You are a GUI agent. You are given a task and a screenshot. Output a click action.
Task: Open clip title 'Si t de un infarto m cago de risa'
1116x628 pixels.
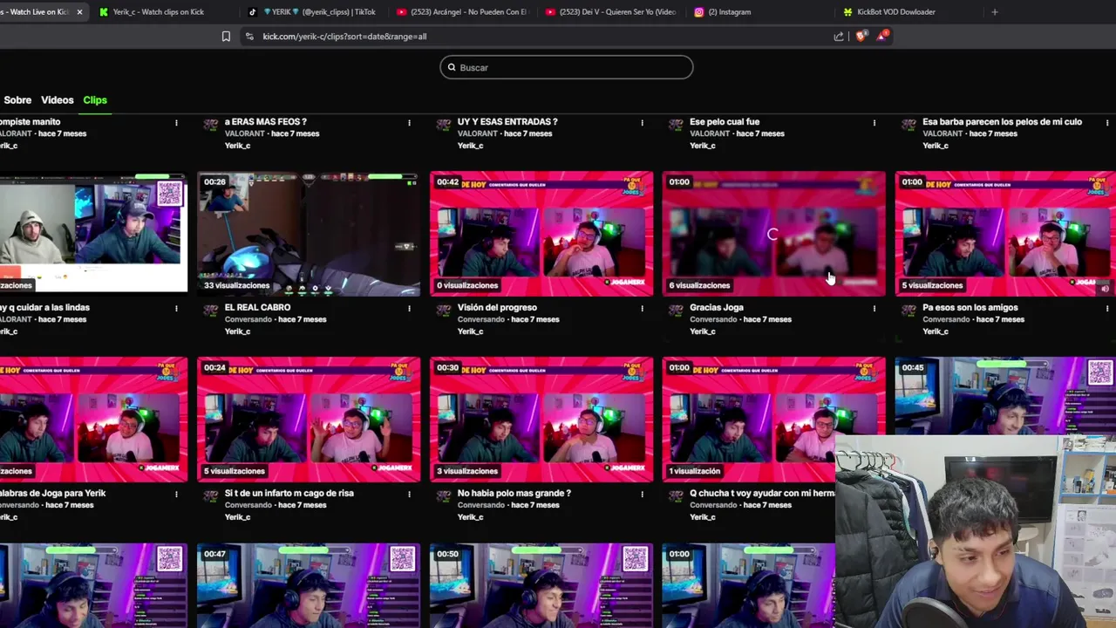(x=289, y=494)
